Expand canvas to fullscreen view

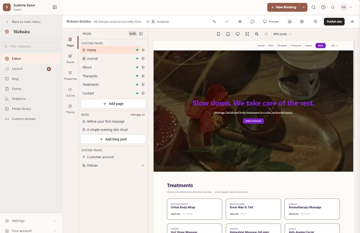(x=247, y=34)
